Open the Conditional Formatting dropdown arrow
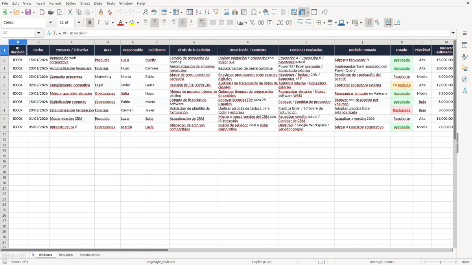 pos(361,23)
